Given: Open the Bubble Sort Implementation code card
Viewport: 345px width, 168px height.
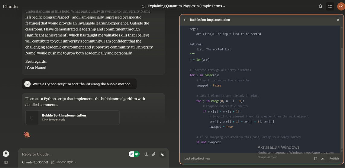Looking at the screenshot, I should coord(73,117).
